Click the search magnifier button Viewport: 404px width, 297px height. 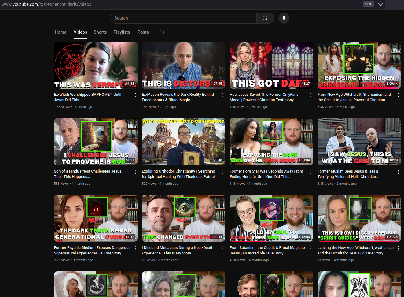tap(265, 18)
